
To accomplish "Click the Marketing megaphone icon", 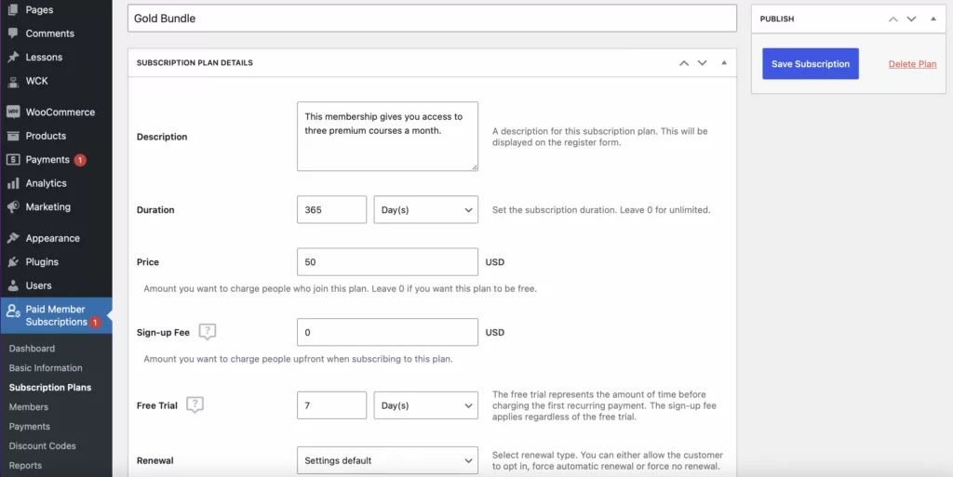I will [x=13, y=207].
